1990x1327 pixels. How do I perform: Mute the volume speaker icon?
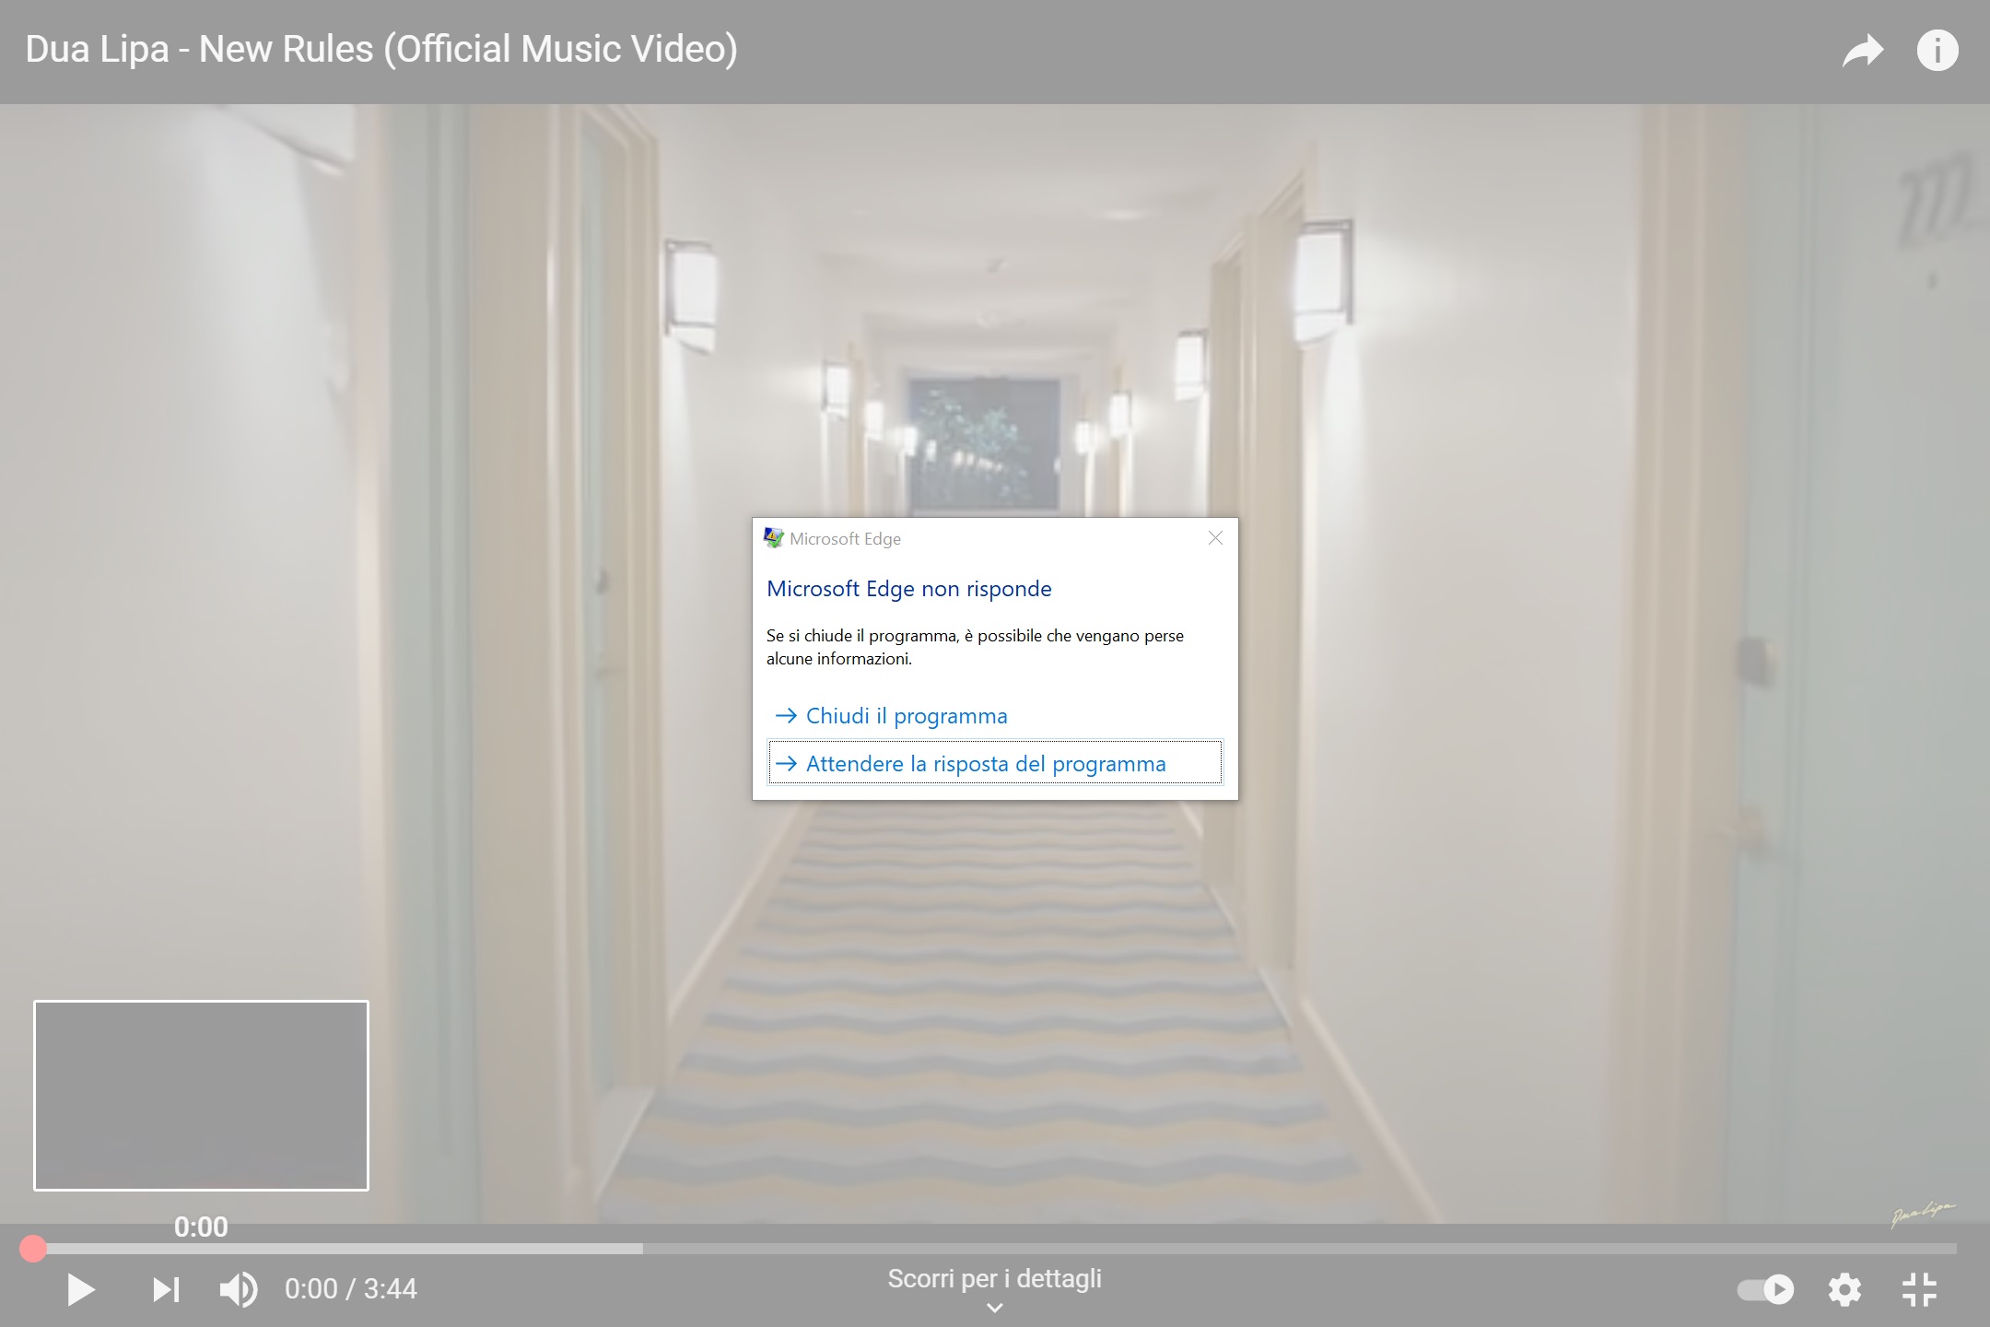(x=239, y=1289)
